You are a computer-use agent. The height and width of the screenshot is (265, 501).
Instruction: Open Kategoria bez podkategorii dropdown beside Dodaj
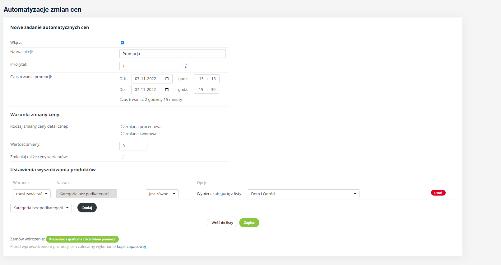pyautogui.click(x=41, y=208)
